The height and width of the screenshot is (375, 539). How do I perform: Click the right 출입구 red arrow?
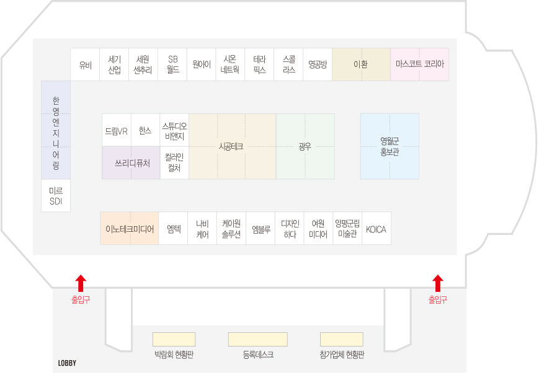pos(438,283)
